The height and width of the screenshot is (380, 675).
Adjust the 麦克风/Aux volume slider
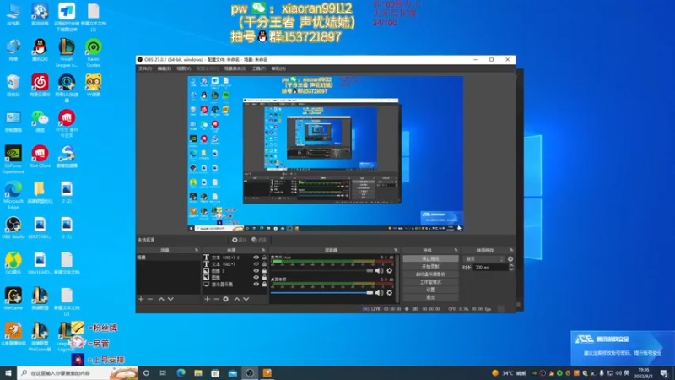322,270
